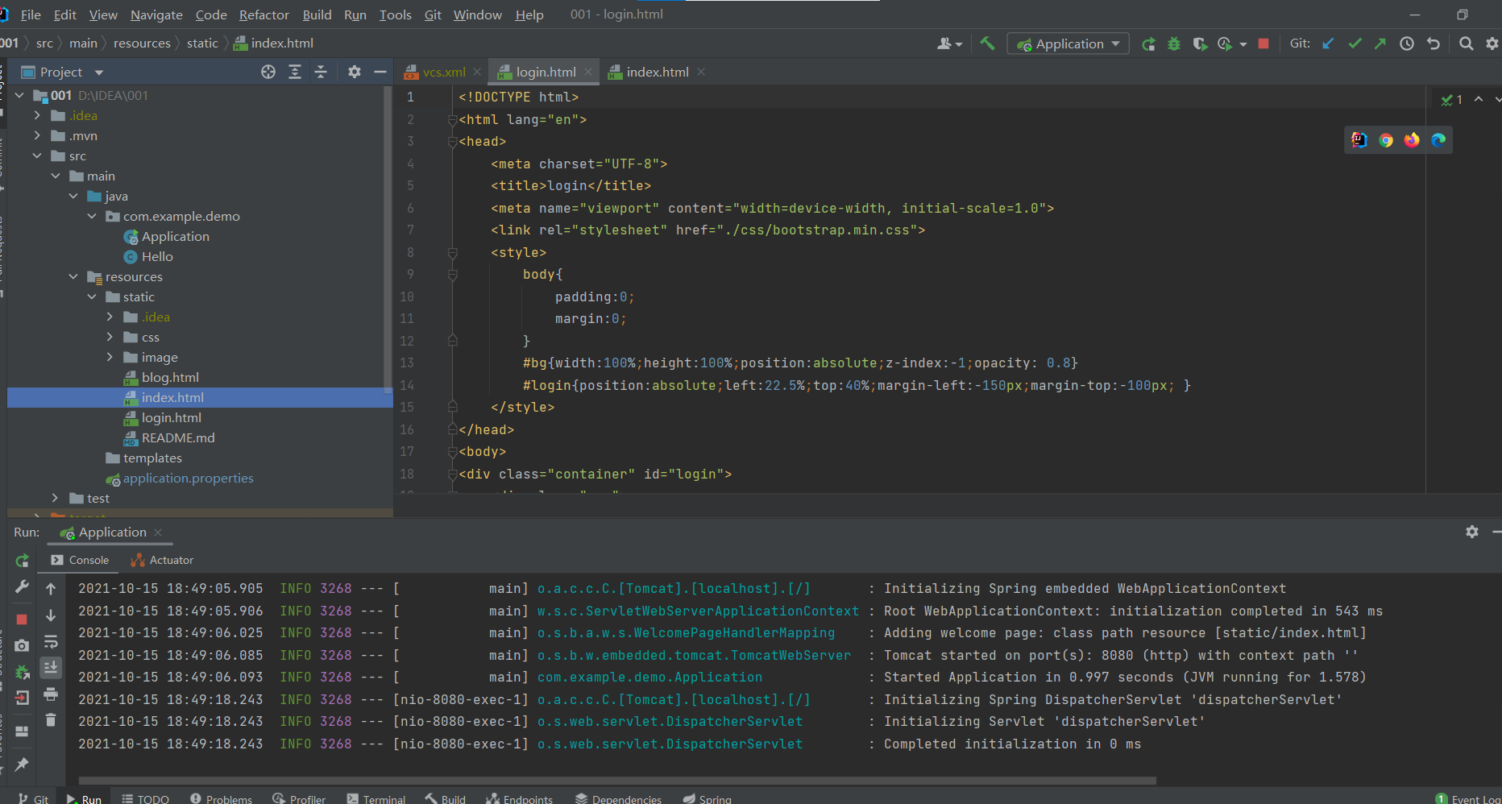Pin the Run tab
Viewport: 1502px width, 804px height.
22,764
